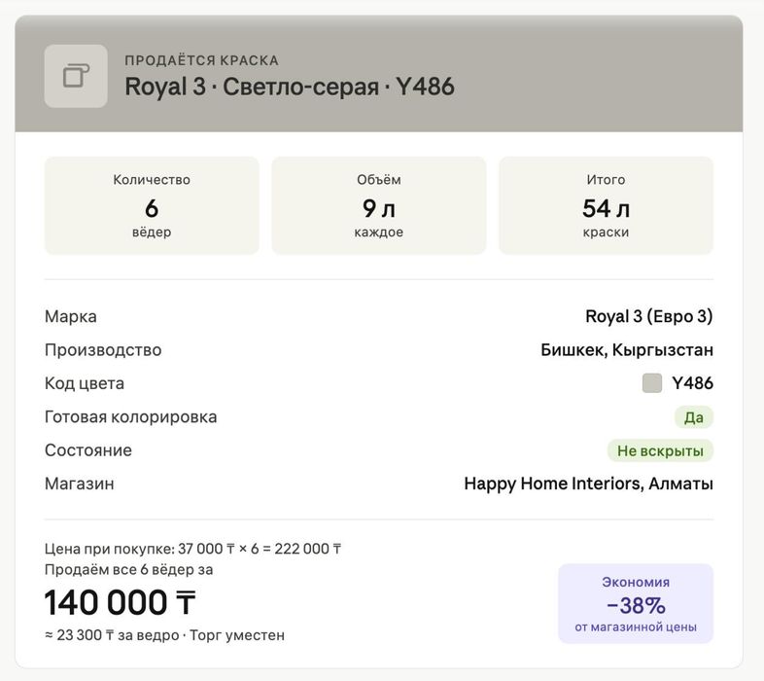Click the Бишкек, Кыргызстан production value
Screen dimensions: 764x681
pos(627,350)
